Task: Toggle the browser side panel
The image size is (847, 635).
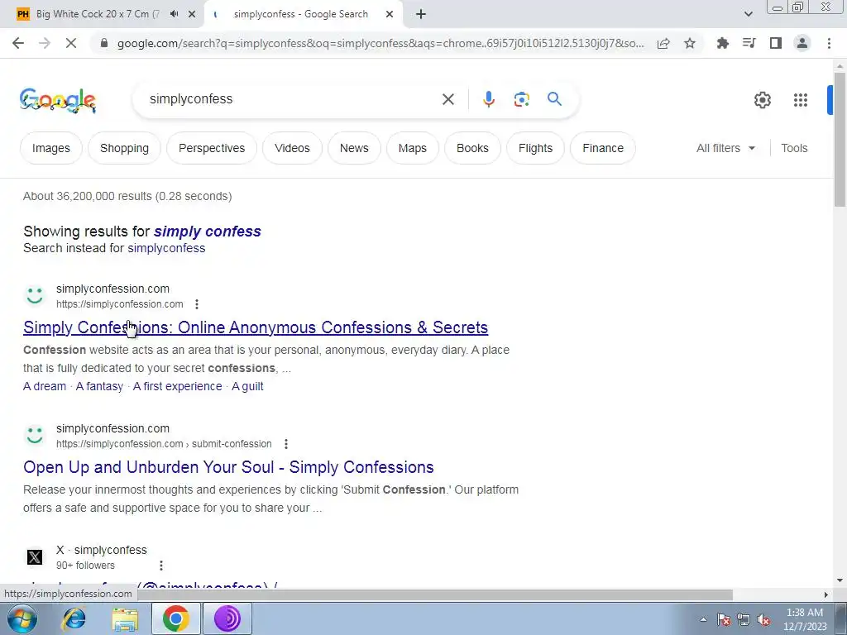Action: pos(776,43)
